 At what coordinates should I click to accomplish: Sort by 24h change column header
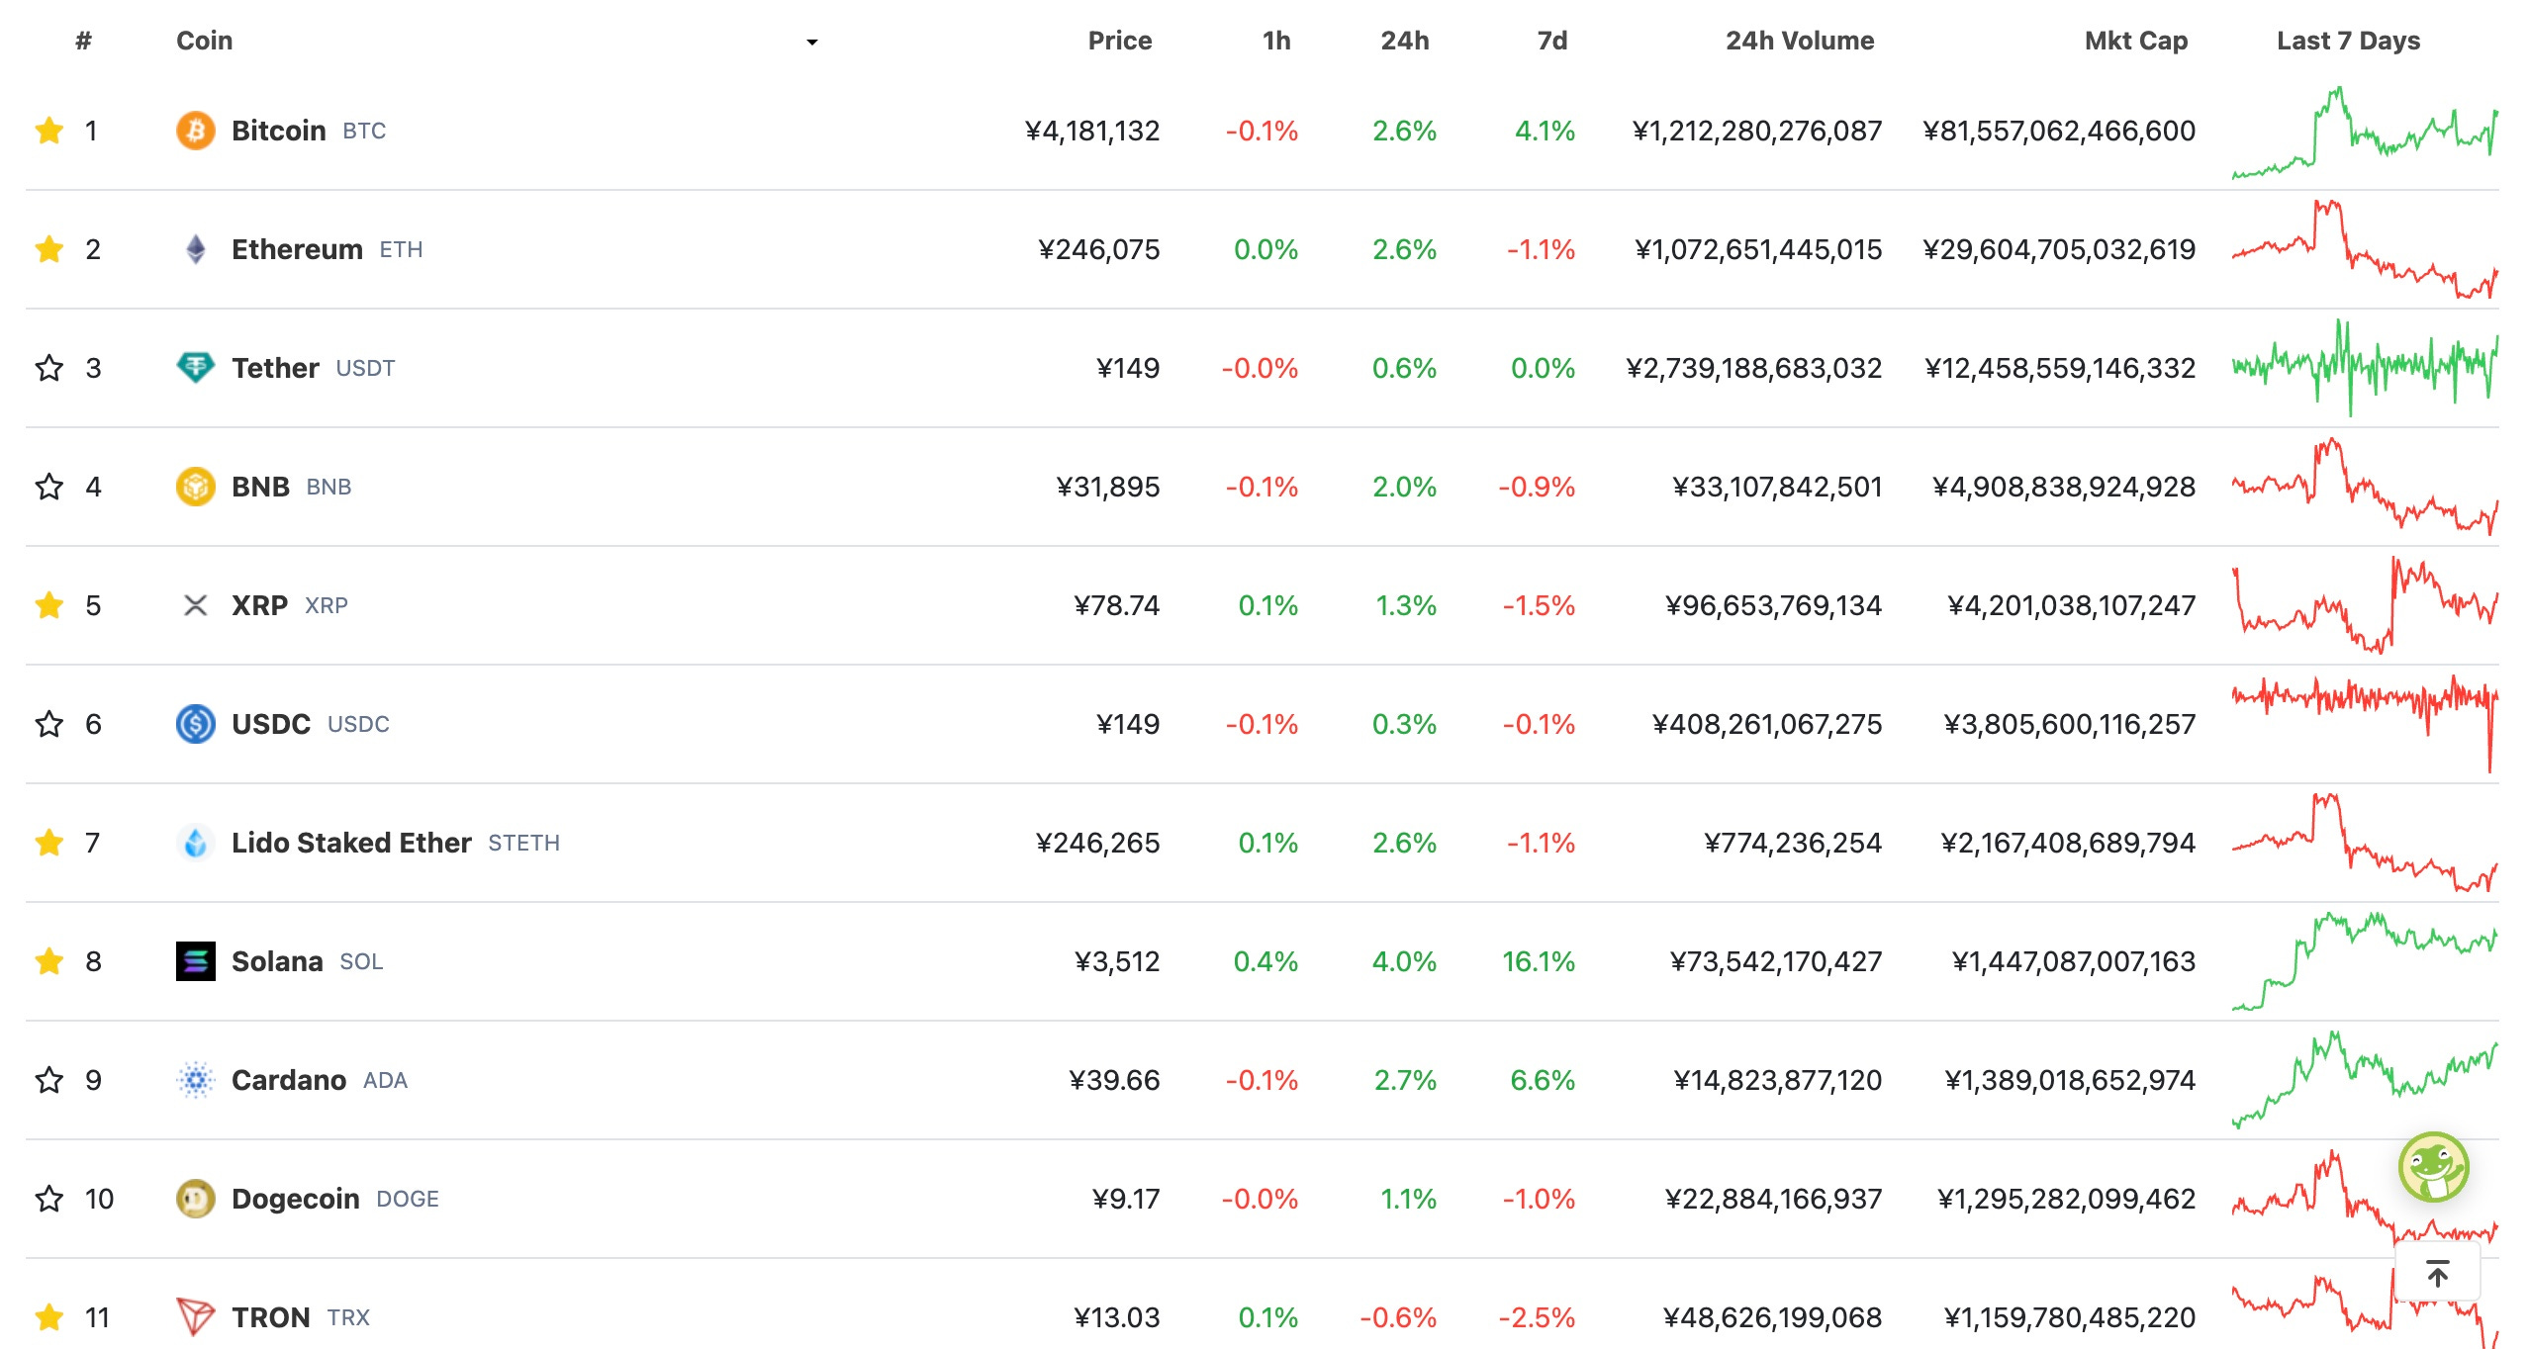tap(1405, 41)
